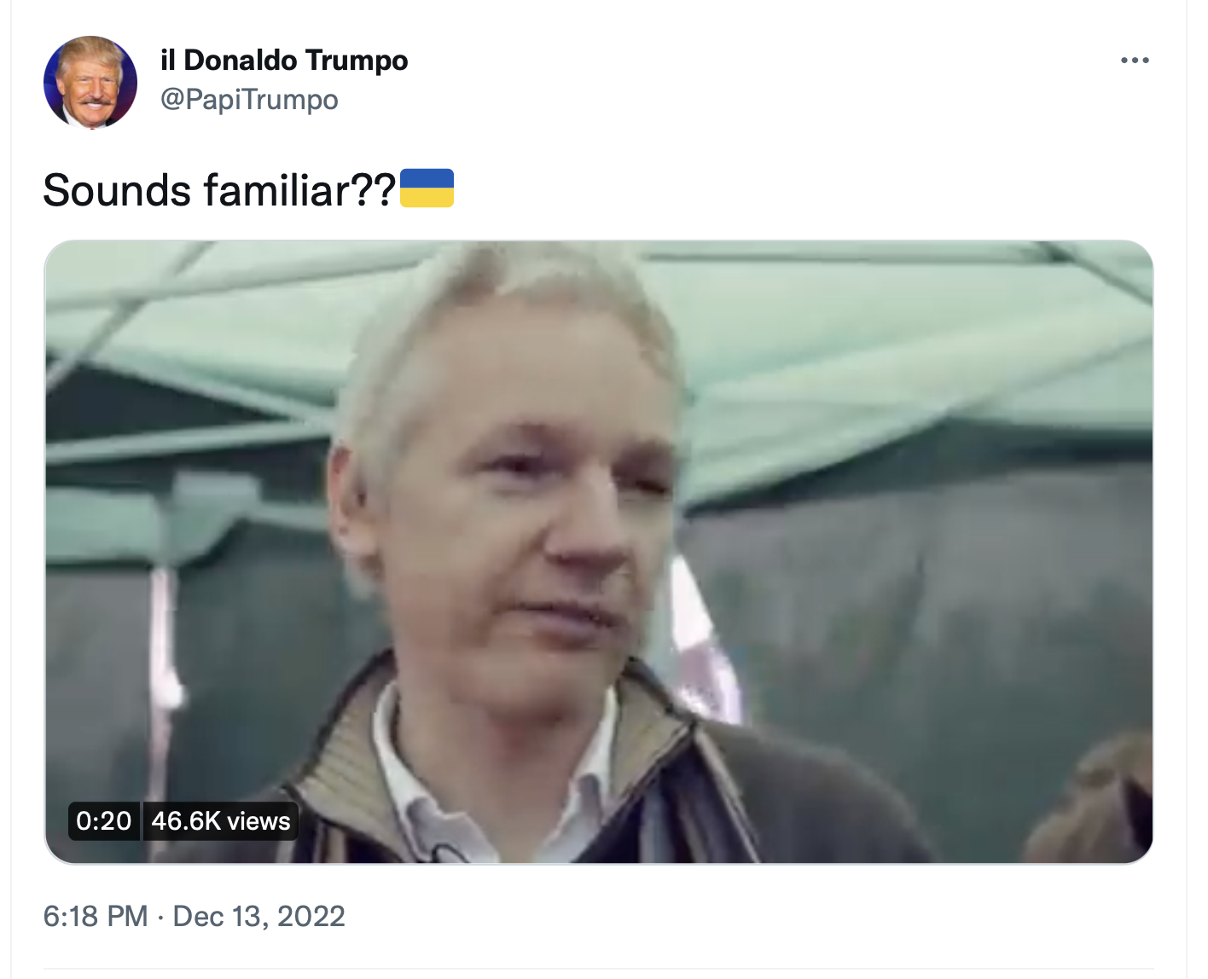Click the divider line below the timestamp
Image resolution: width=1208 pixels, height=979 pixels.
[598, 969]
